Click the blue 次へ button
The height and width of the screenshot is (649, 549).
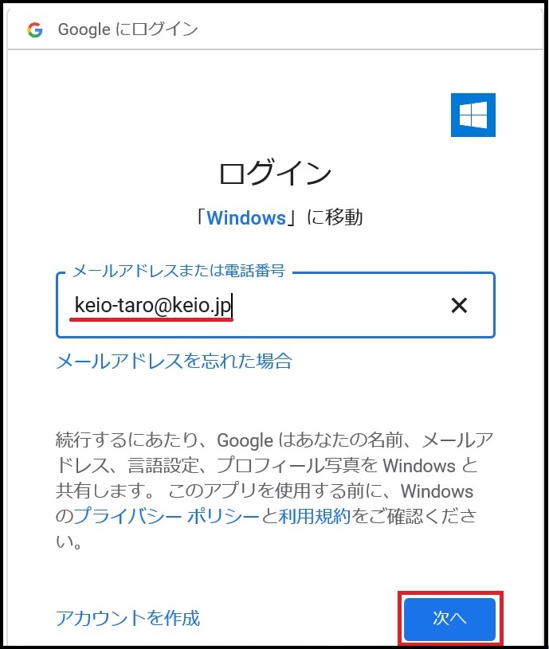click(449, 619)
